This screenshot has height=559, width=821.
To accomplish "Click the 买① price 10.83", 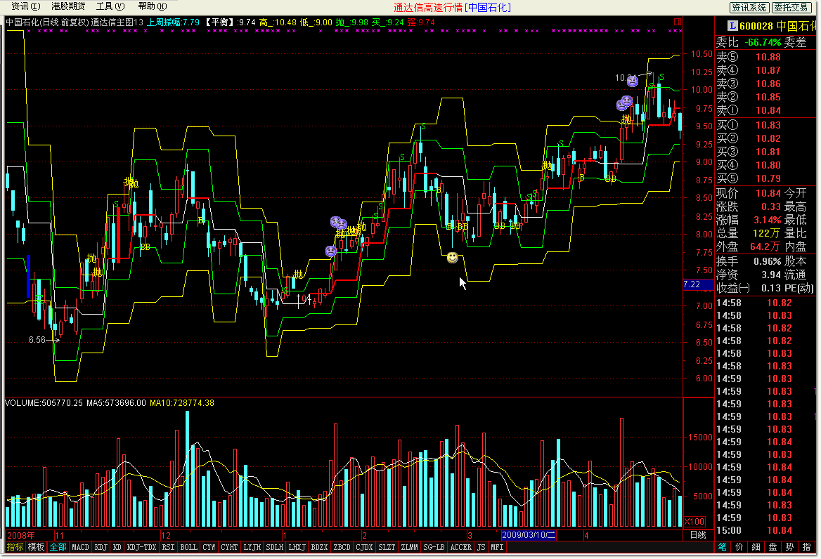I will point(768,125).
